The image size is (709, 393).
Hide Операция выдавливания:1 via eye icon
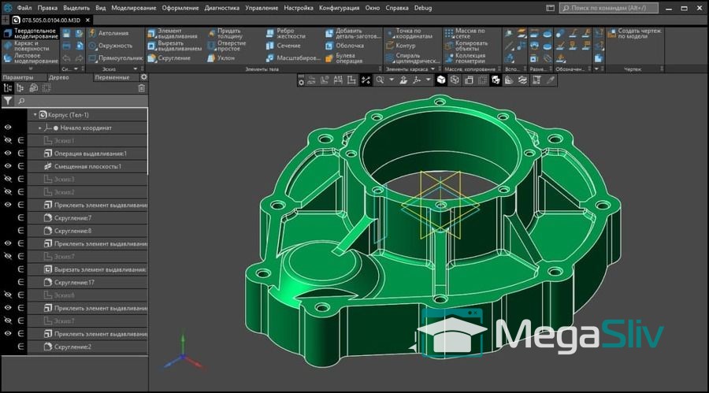pyautogui.click(x=8, y=154)
